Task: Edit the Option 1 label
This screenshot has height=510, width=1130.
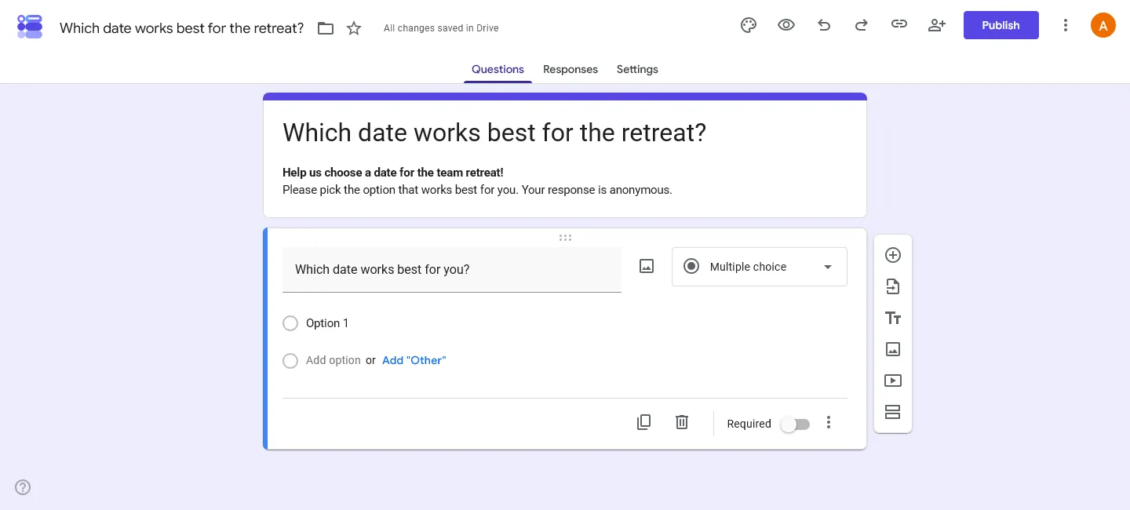Action: 327,323
